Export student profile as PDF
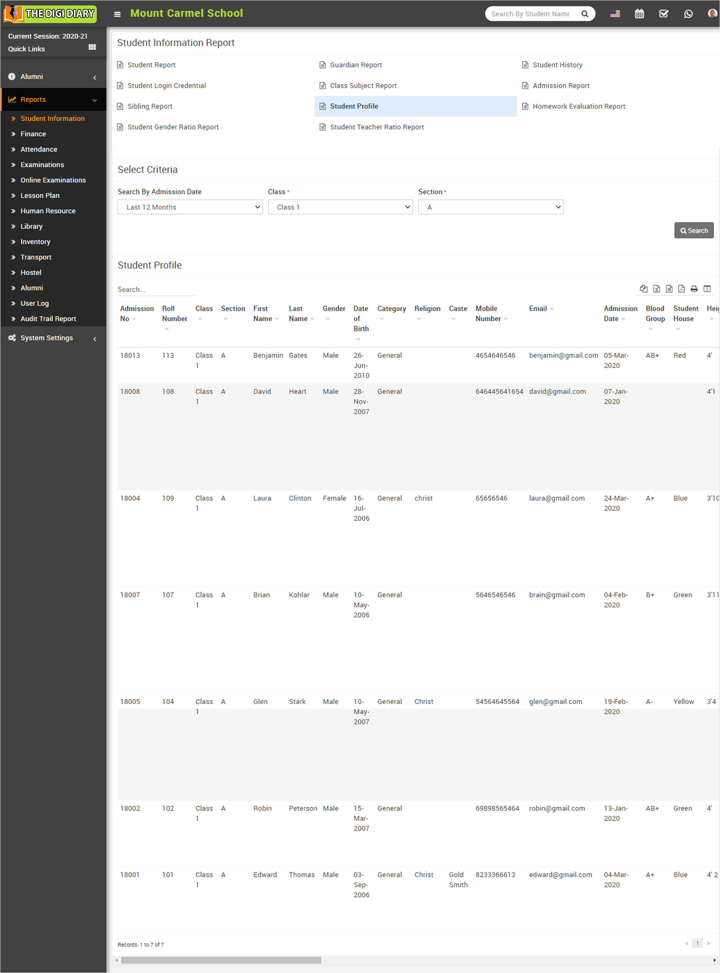The height and width of the screenshot is (973, 720). 681,289
